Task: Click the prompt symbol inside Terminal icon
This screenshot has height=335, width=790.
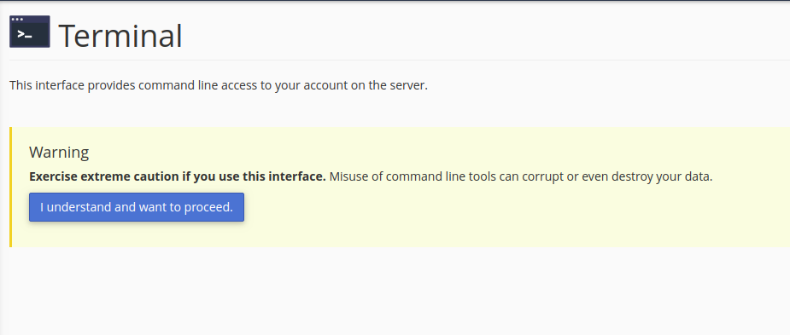Action: pos(25,35)
